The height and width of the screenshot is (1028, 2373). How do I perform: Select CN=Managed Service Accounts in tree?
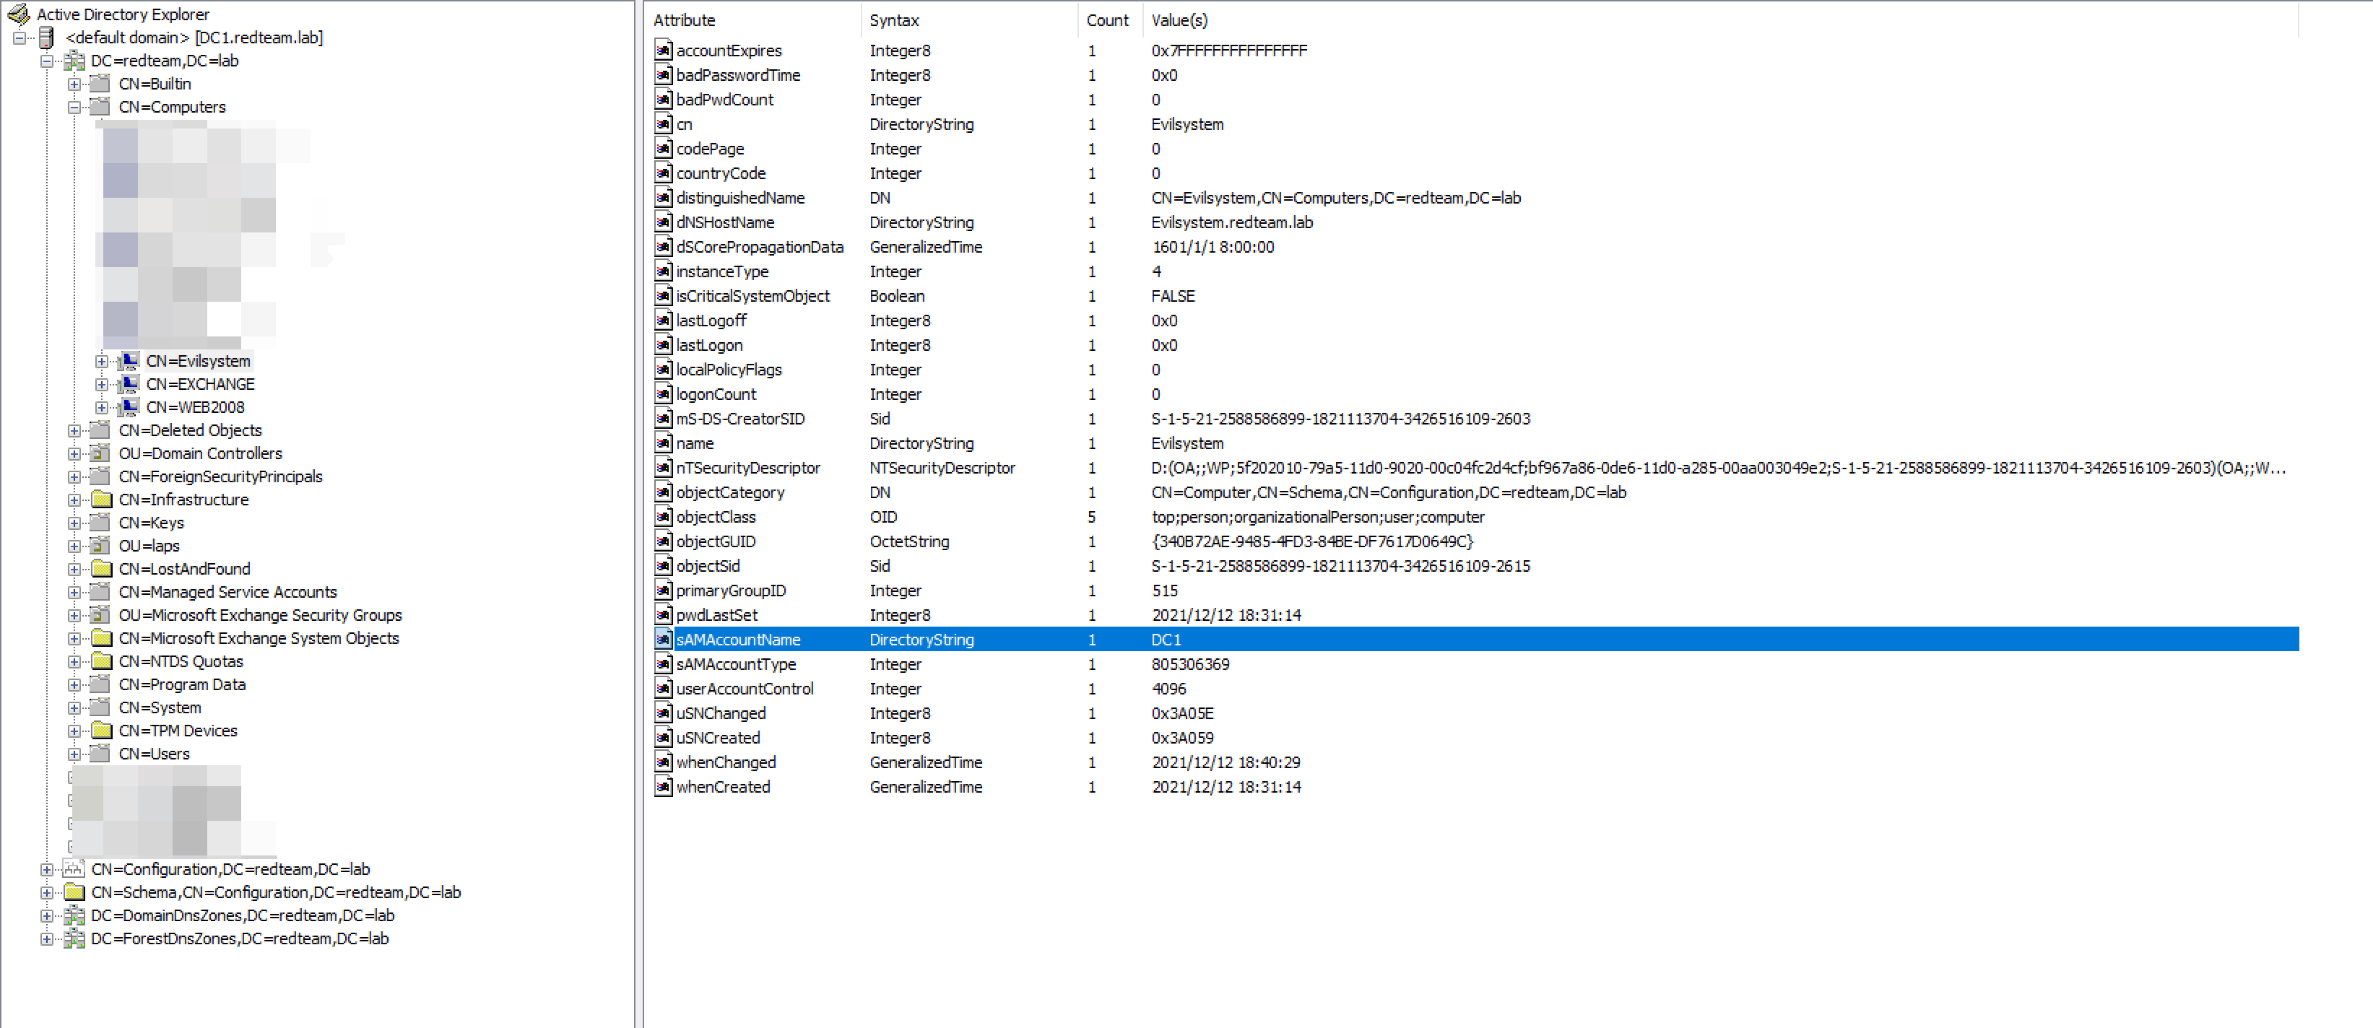click(227, 591)
